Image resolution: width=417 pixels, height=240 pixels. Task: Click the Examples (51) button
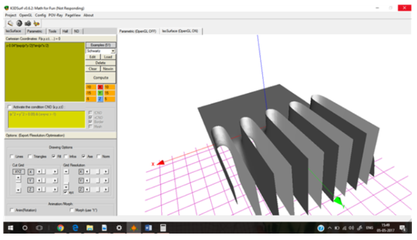click(101, 45)
